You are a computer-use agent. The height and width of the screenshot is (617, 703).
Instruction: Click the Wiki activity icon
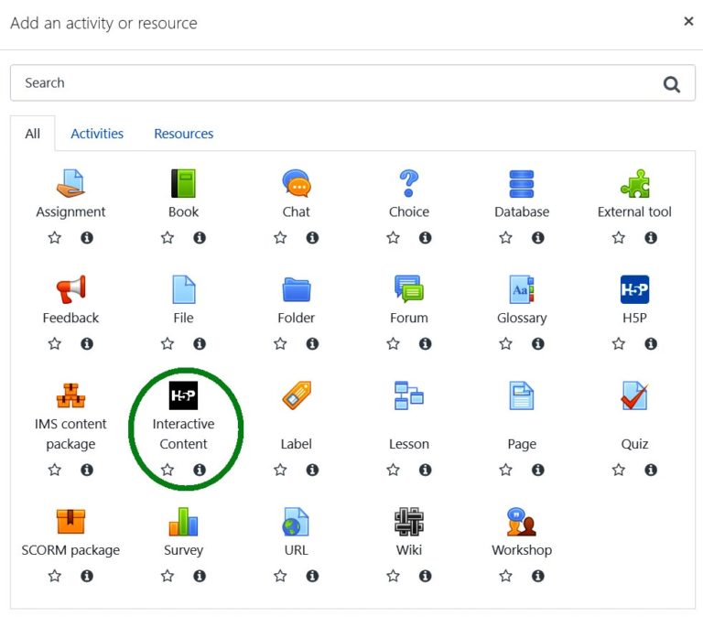point(408,522)
